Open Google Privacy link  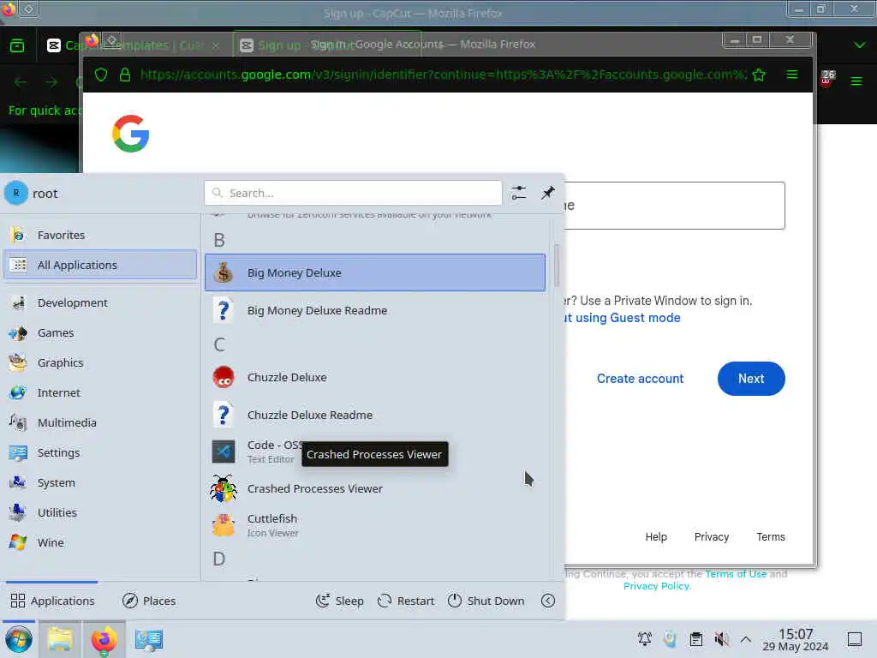712,536
